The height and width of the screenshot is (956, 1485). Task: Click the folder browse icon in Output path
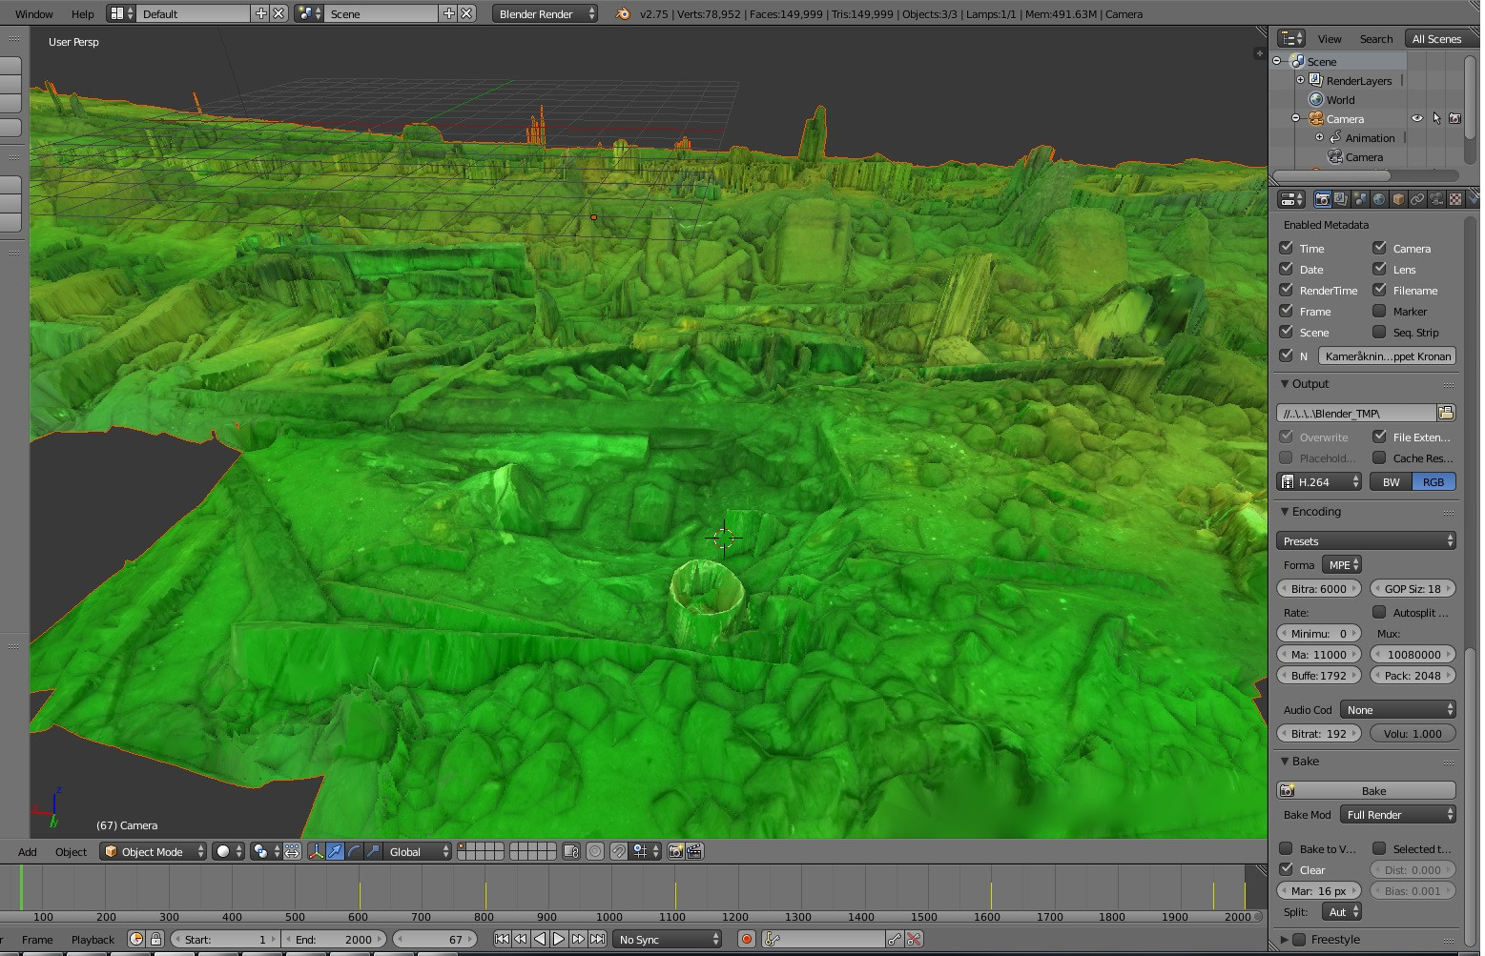[x=1446, y=413]
